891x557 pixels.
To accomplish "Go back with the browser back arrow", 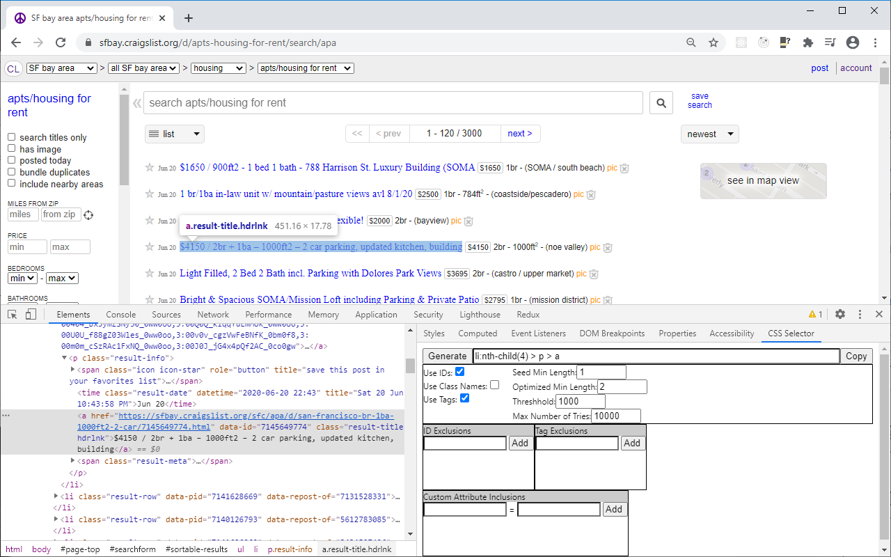I will coord(16,42).
